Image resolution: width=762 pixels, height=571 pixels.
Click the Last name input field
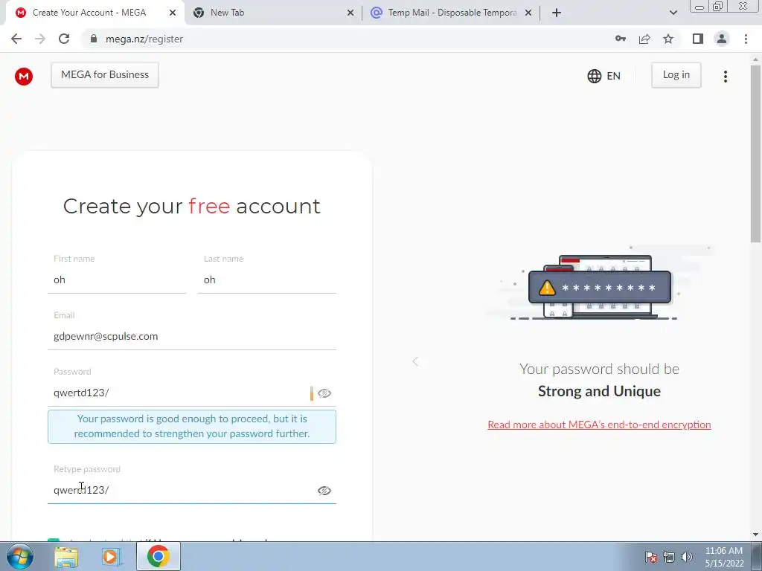point(267,280)
